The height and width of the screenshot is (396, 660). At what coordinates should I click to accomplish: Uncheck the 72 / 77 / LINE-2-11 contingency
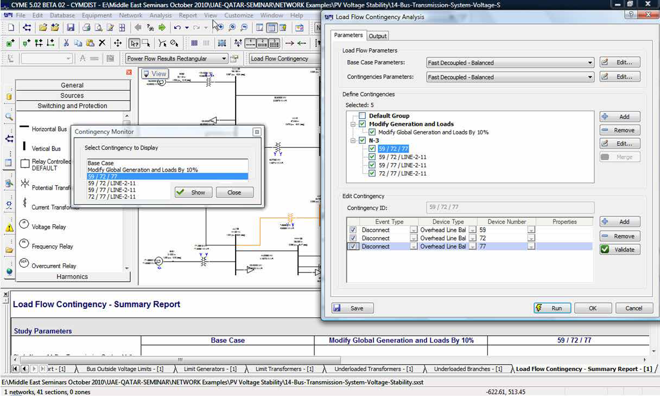[x=372, y=173]
